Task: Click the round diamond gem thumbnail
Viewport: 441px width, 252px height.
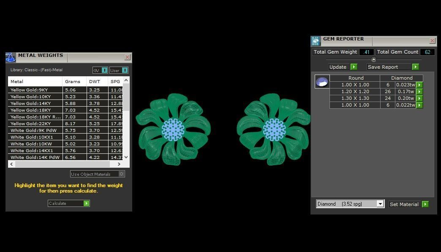Action: (x=322, y=82)
